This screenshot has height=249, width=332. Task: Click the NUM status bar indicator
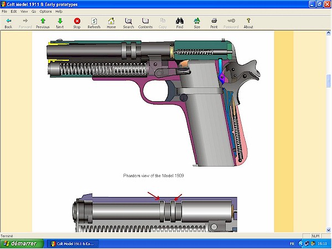point(315,236)
